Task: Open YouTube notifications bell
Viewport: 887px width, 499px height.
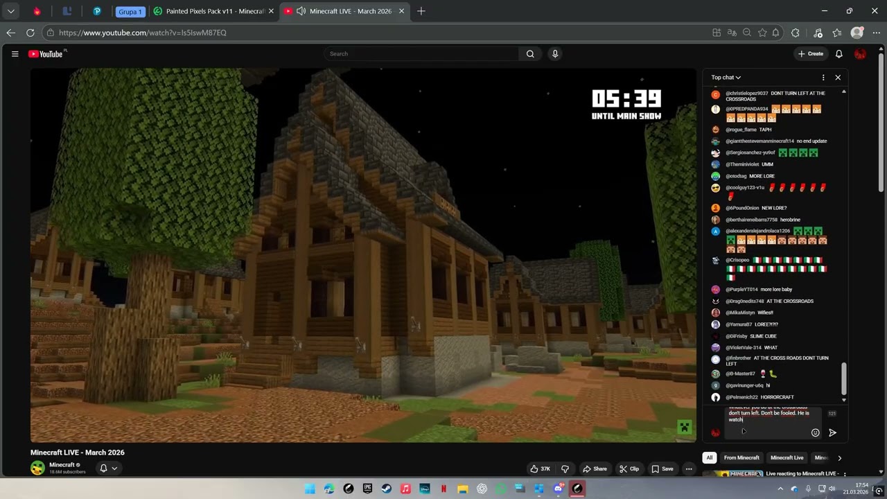Action: [x=838, y=53]
